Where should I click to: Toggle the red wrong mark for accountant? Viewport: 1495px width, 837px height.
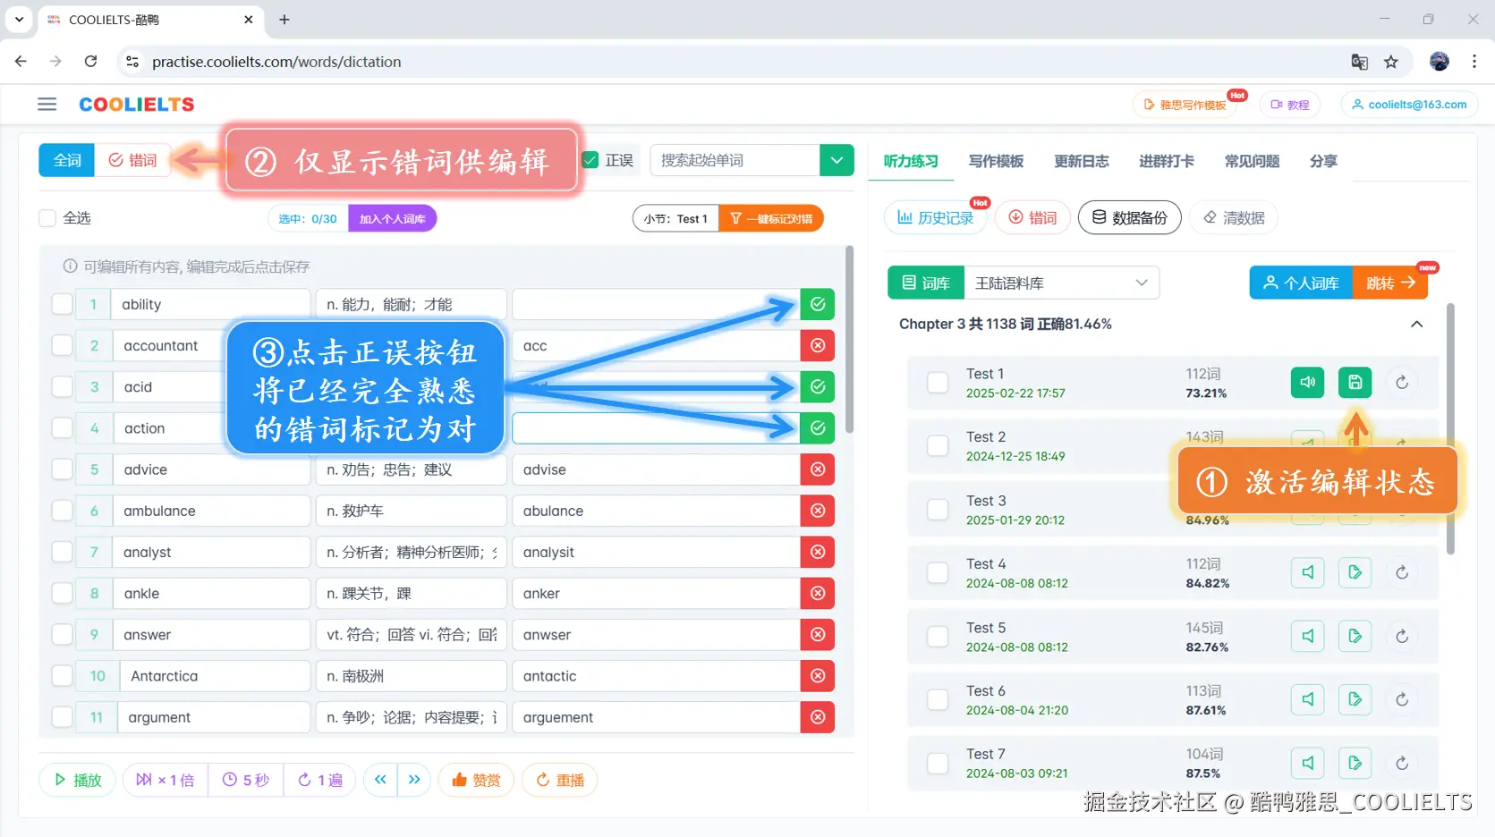coord(818,345)
